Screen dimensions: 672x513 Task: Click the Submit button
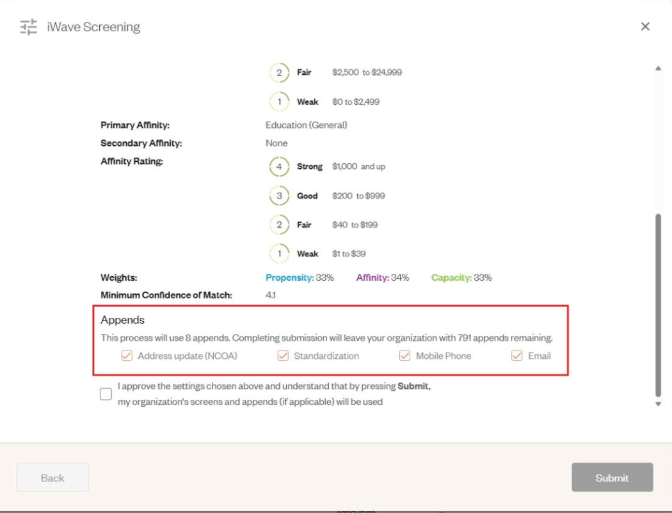click(612, 477)
